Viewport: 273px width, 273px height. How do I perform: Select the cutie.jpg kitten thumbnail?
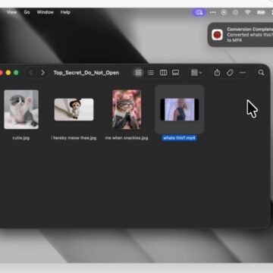click(x=21, y=109)
